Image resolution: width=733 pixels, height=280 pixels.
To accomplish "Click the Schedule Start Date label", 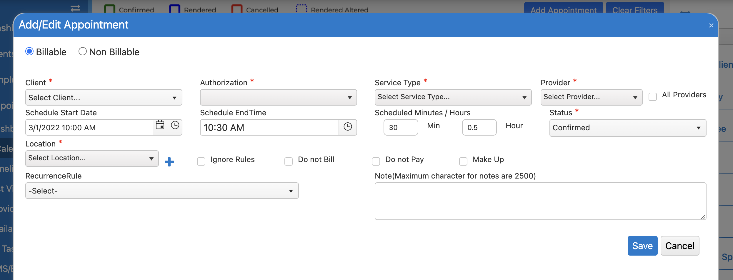I will 61,113.
